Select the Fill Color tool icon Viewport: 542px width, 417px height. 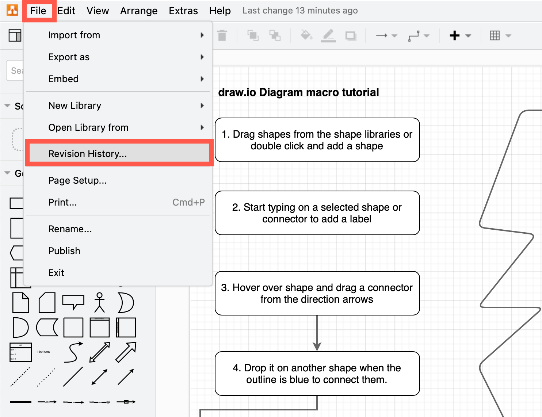click(x=306, y=35)
